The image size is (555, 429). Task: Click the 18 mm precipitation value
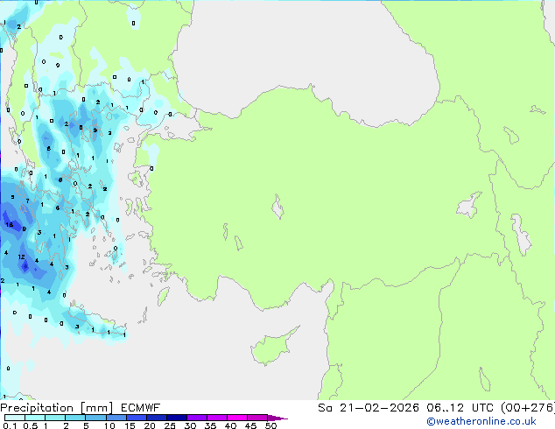click(x=10, y=224)
